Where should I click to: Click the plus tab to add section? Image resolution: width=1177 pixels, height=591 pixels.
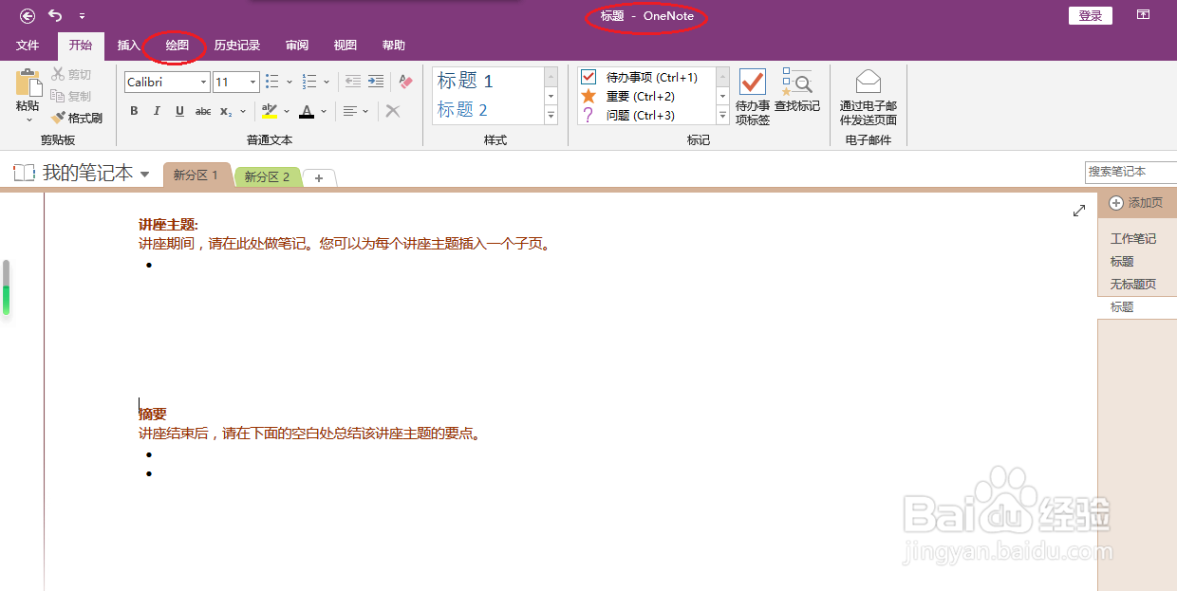tap(319, 178)
